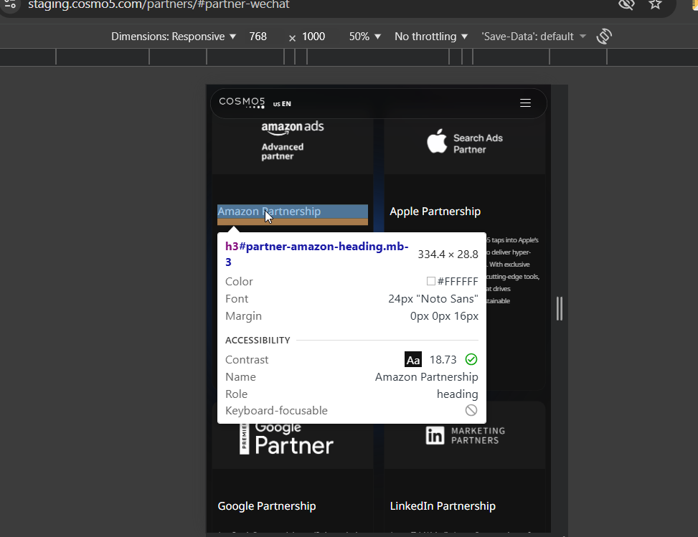Click the Cosmo5 logo in the header

coord(242,103)
